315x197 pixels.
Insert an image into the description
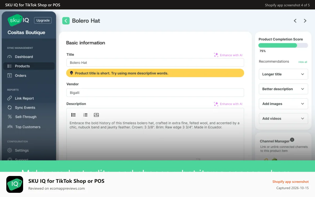pyautogui.click(x=96, y=115)
